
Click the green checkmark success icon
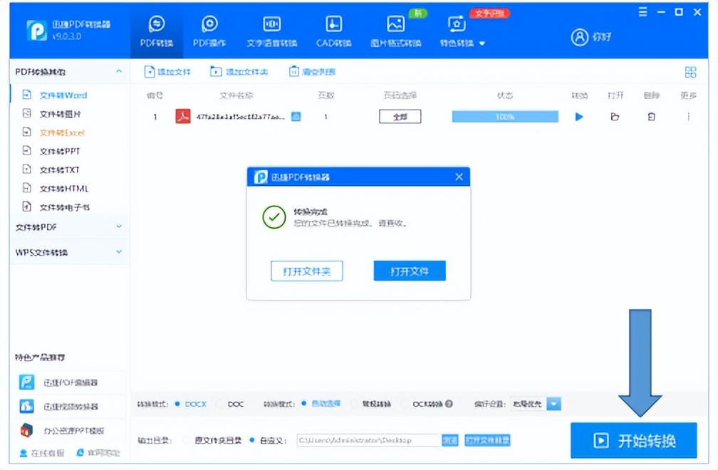[x=274, y=217]
